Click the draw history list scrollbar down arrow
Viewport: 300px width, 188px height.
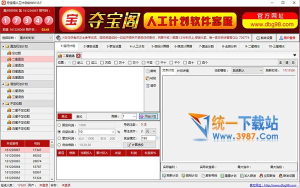click(52, 179)
